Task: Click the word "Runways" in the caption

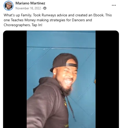Action: [x=49, y=15]
